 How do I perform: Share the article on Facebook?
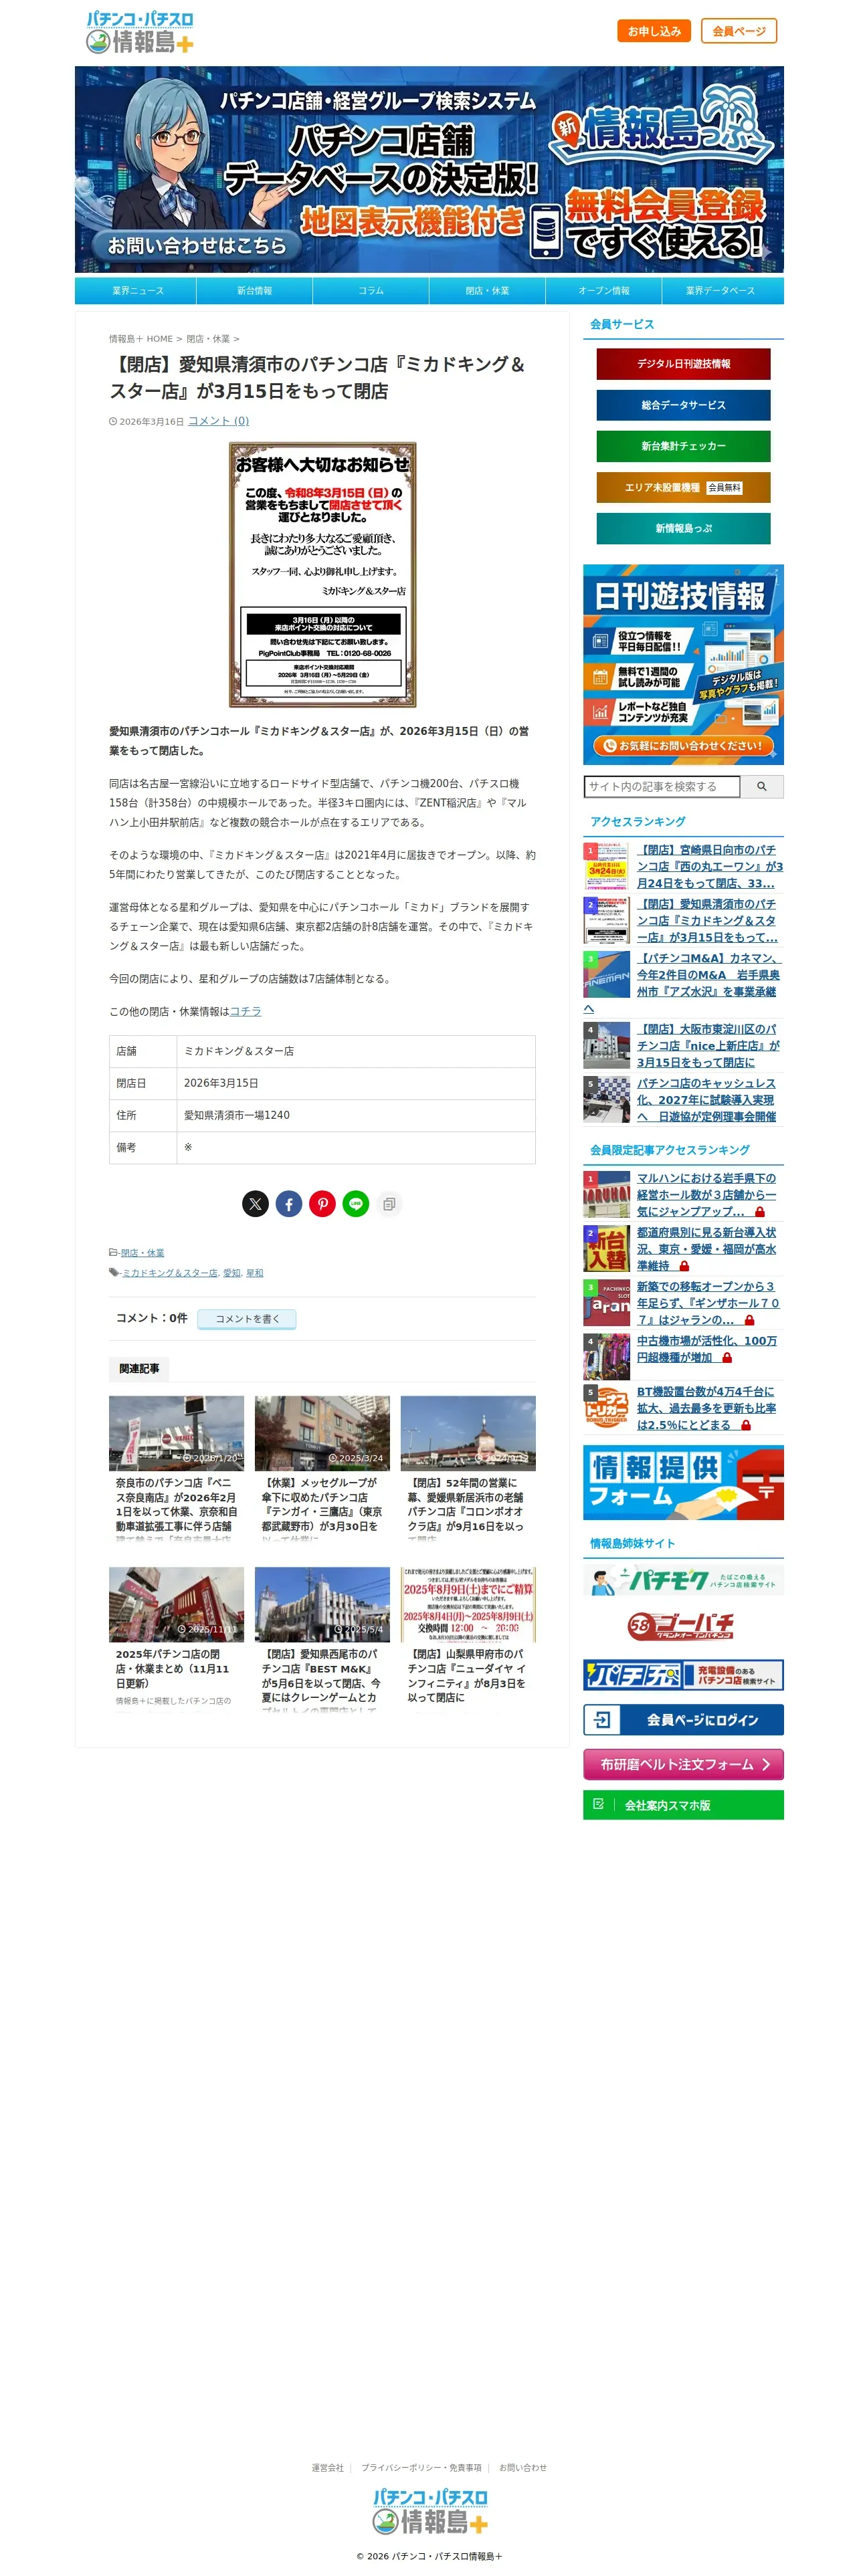click(289, 1204)
